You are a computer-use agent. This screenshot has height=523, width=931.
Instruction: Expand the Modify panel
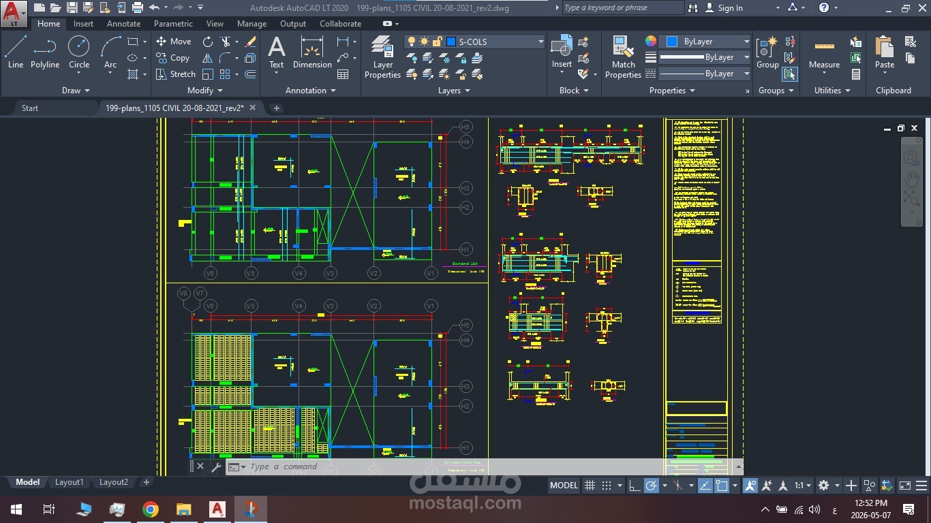tap(205, 91)
